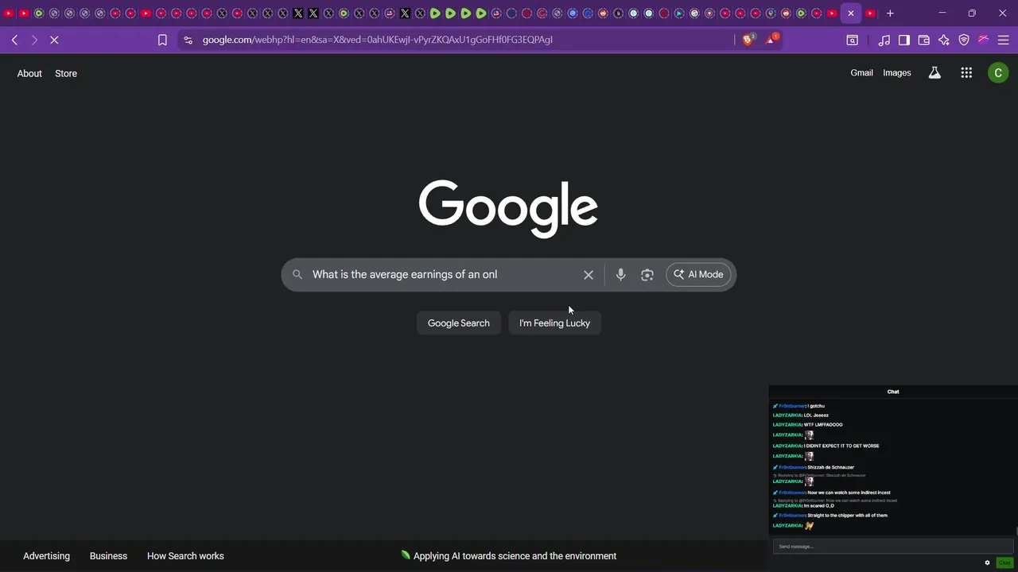Select chat message 'LOL Jeeeez'

pos(816,415)
